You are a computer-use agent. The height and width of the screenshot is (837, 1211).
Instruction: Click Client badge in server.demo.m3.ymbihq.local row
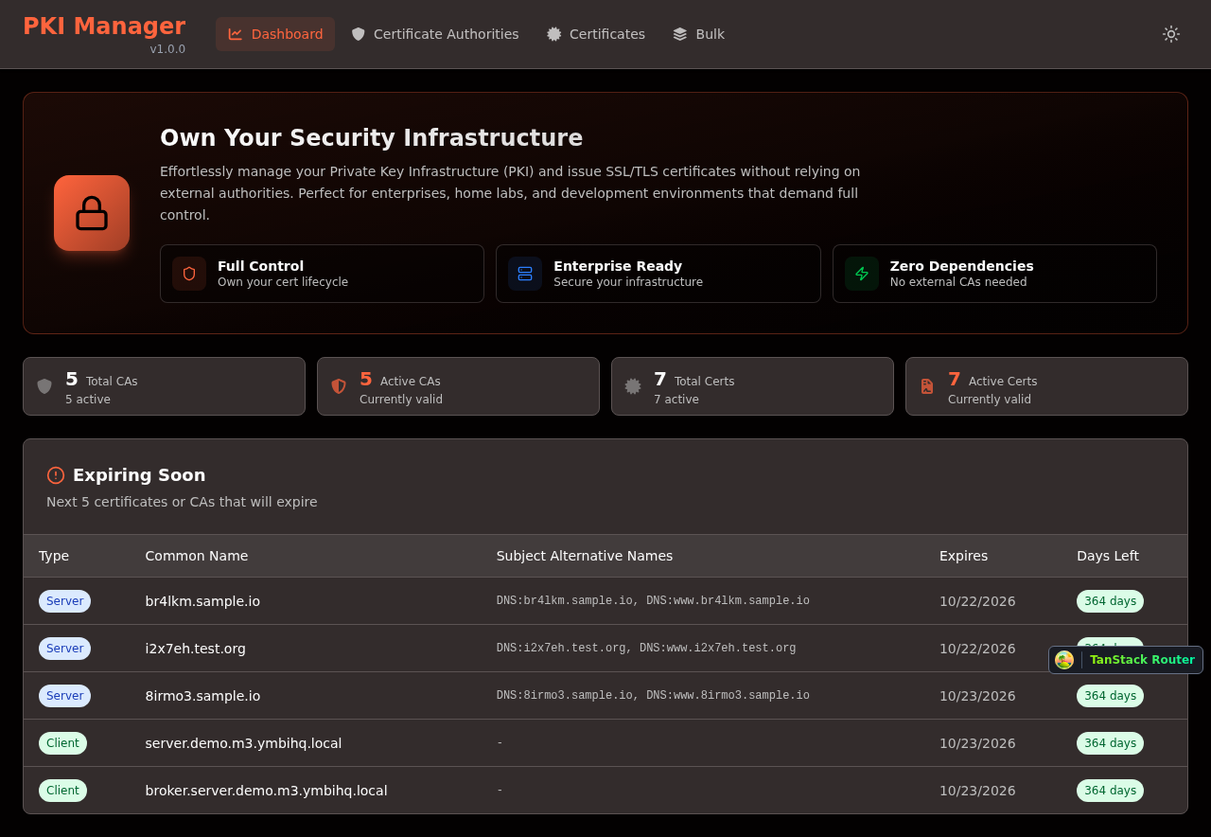[62, 743]
